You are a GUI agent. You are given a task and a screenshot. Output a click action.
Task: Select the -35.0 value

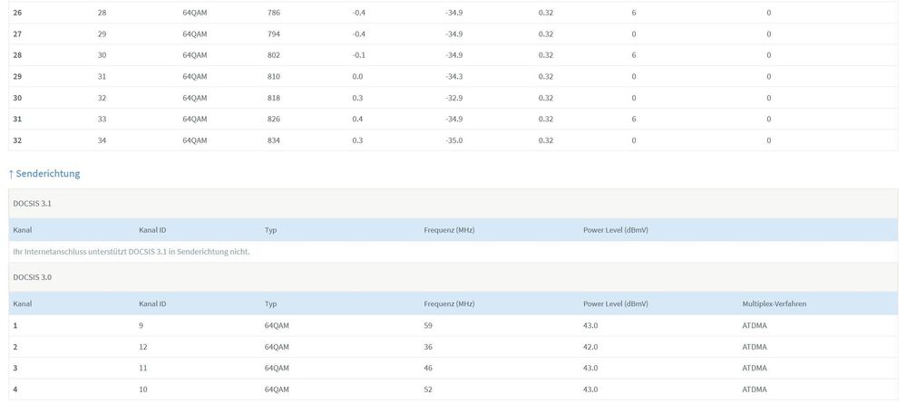[x=454, y=140]
